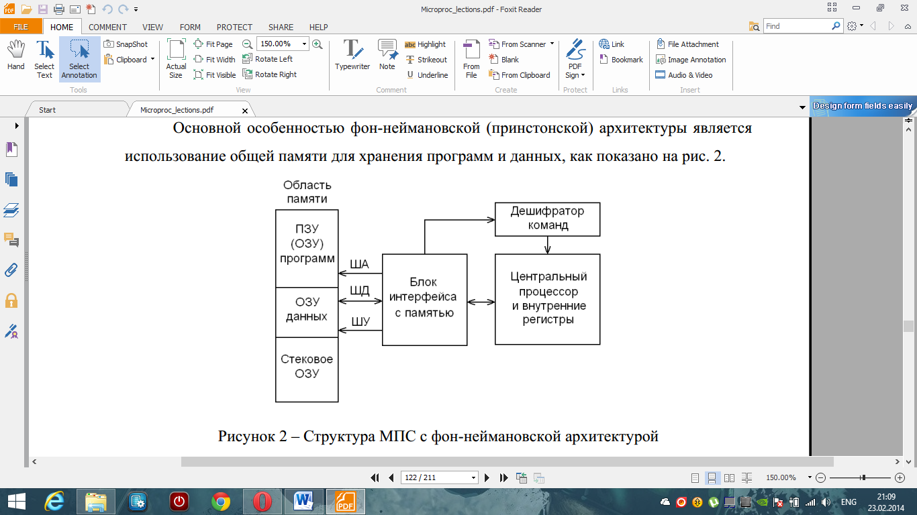Image resolution: width=917 pixels, height=515 pixels.
Task: Open the layers sidebar panel
Action: click(x=11, y=210)
